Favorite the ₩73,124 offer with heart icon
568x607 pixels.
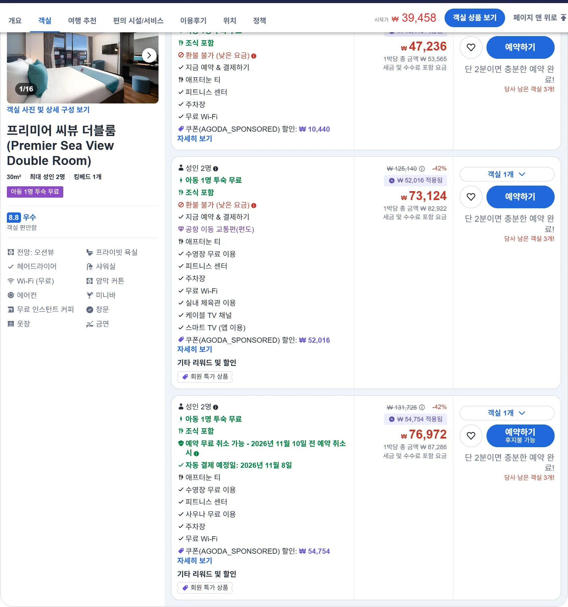click(x=471, y=197)
